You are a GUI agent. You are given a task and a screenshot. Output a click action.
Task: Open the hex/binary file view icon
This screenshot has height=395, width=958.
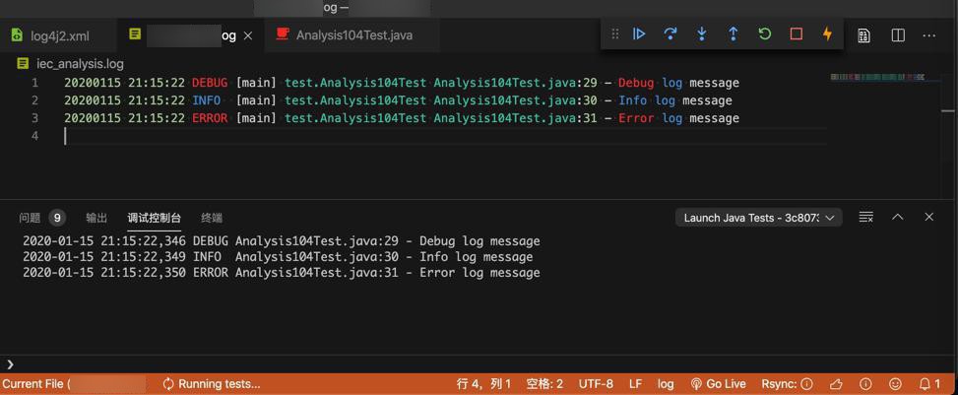tap(863, 35)
